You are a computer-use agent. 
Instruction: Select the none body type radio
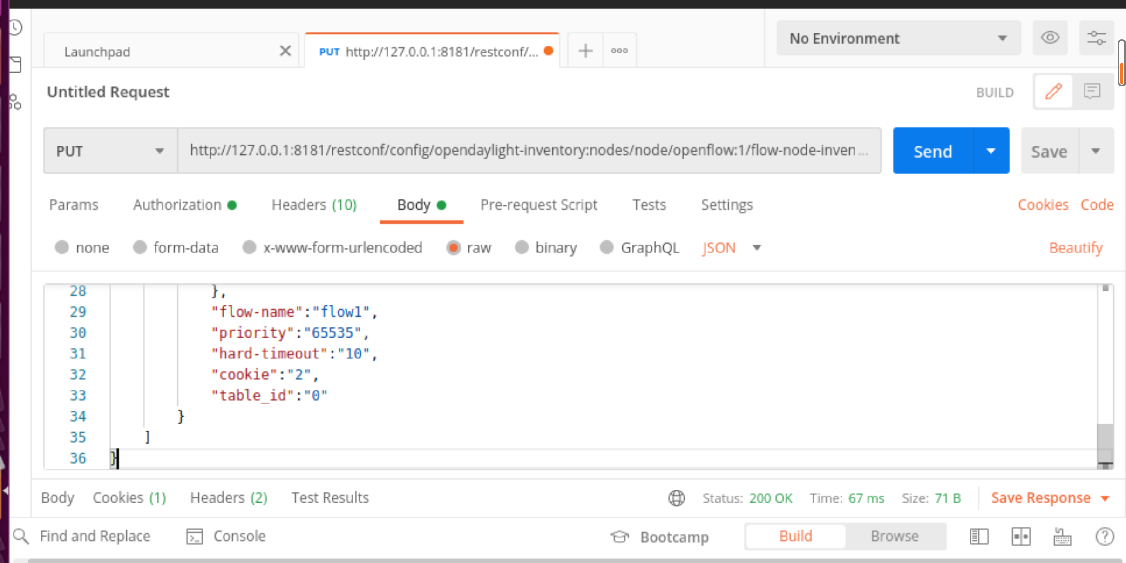[62, 247]
